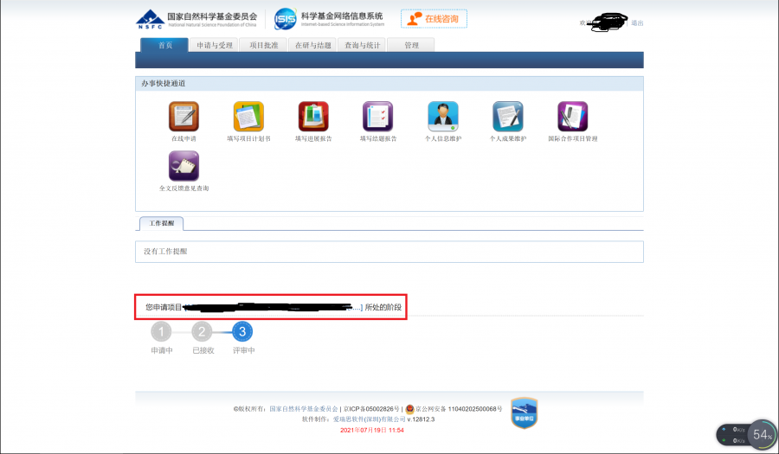The image size is (779, 454).
Task: Open the 填写结题报告 icon
Action: 377,116
